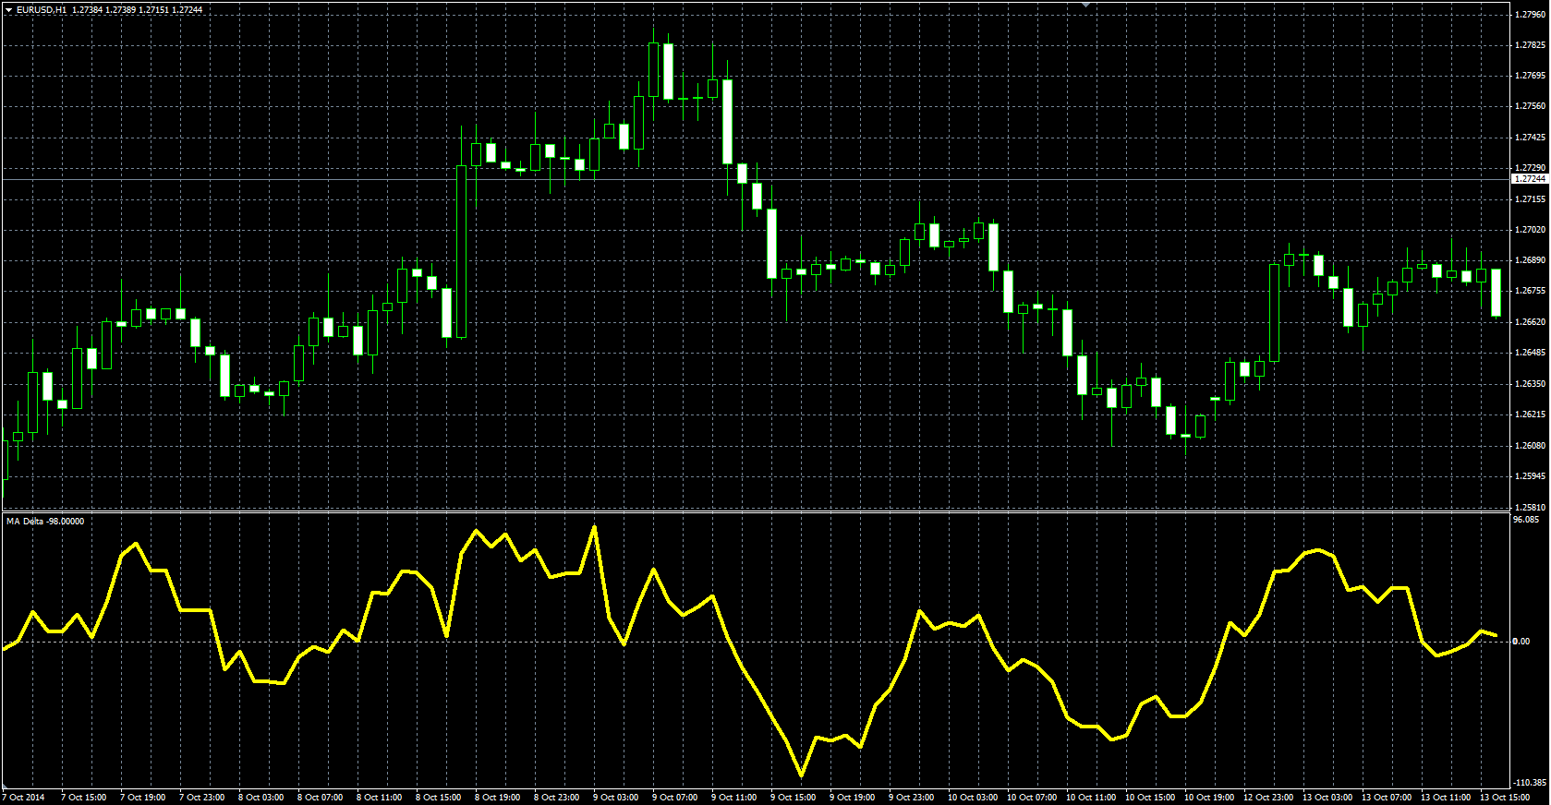Image resolution: width=1551 pixels, height=805 pixels.
Task: Click the 7 Oct 23:00 time label
Action: coord(202,797)
